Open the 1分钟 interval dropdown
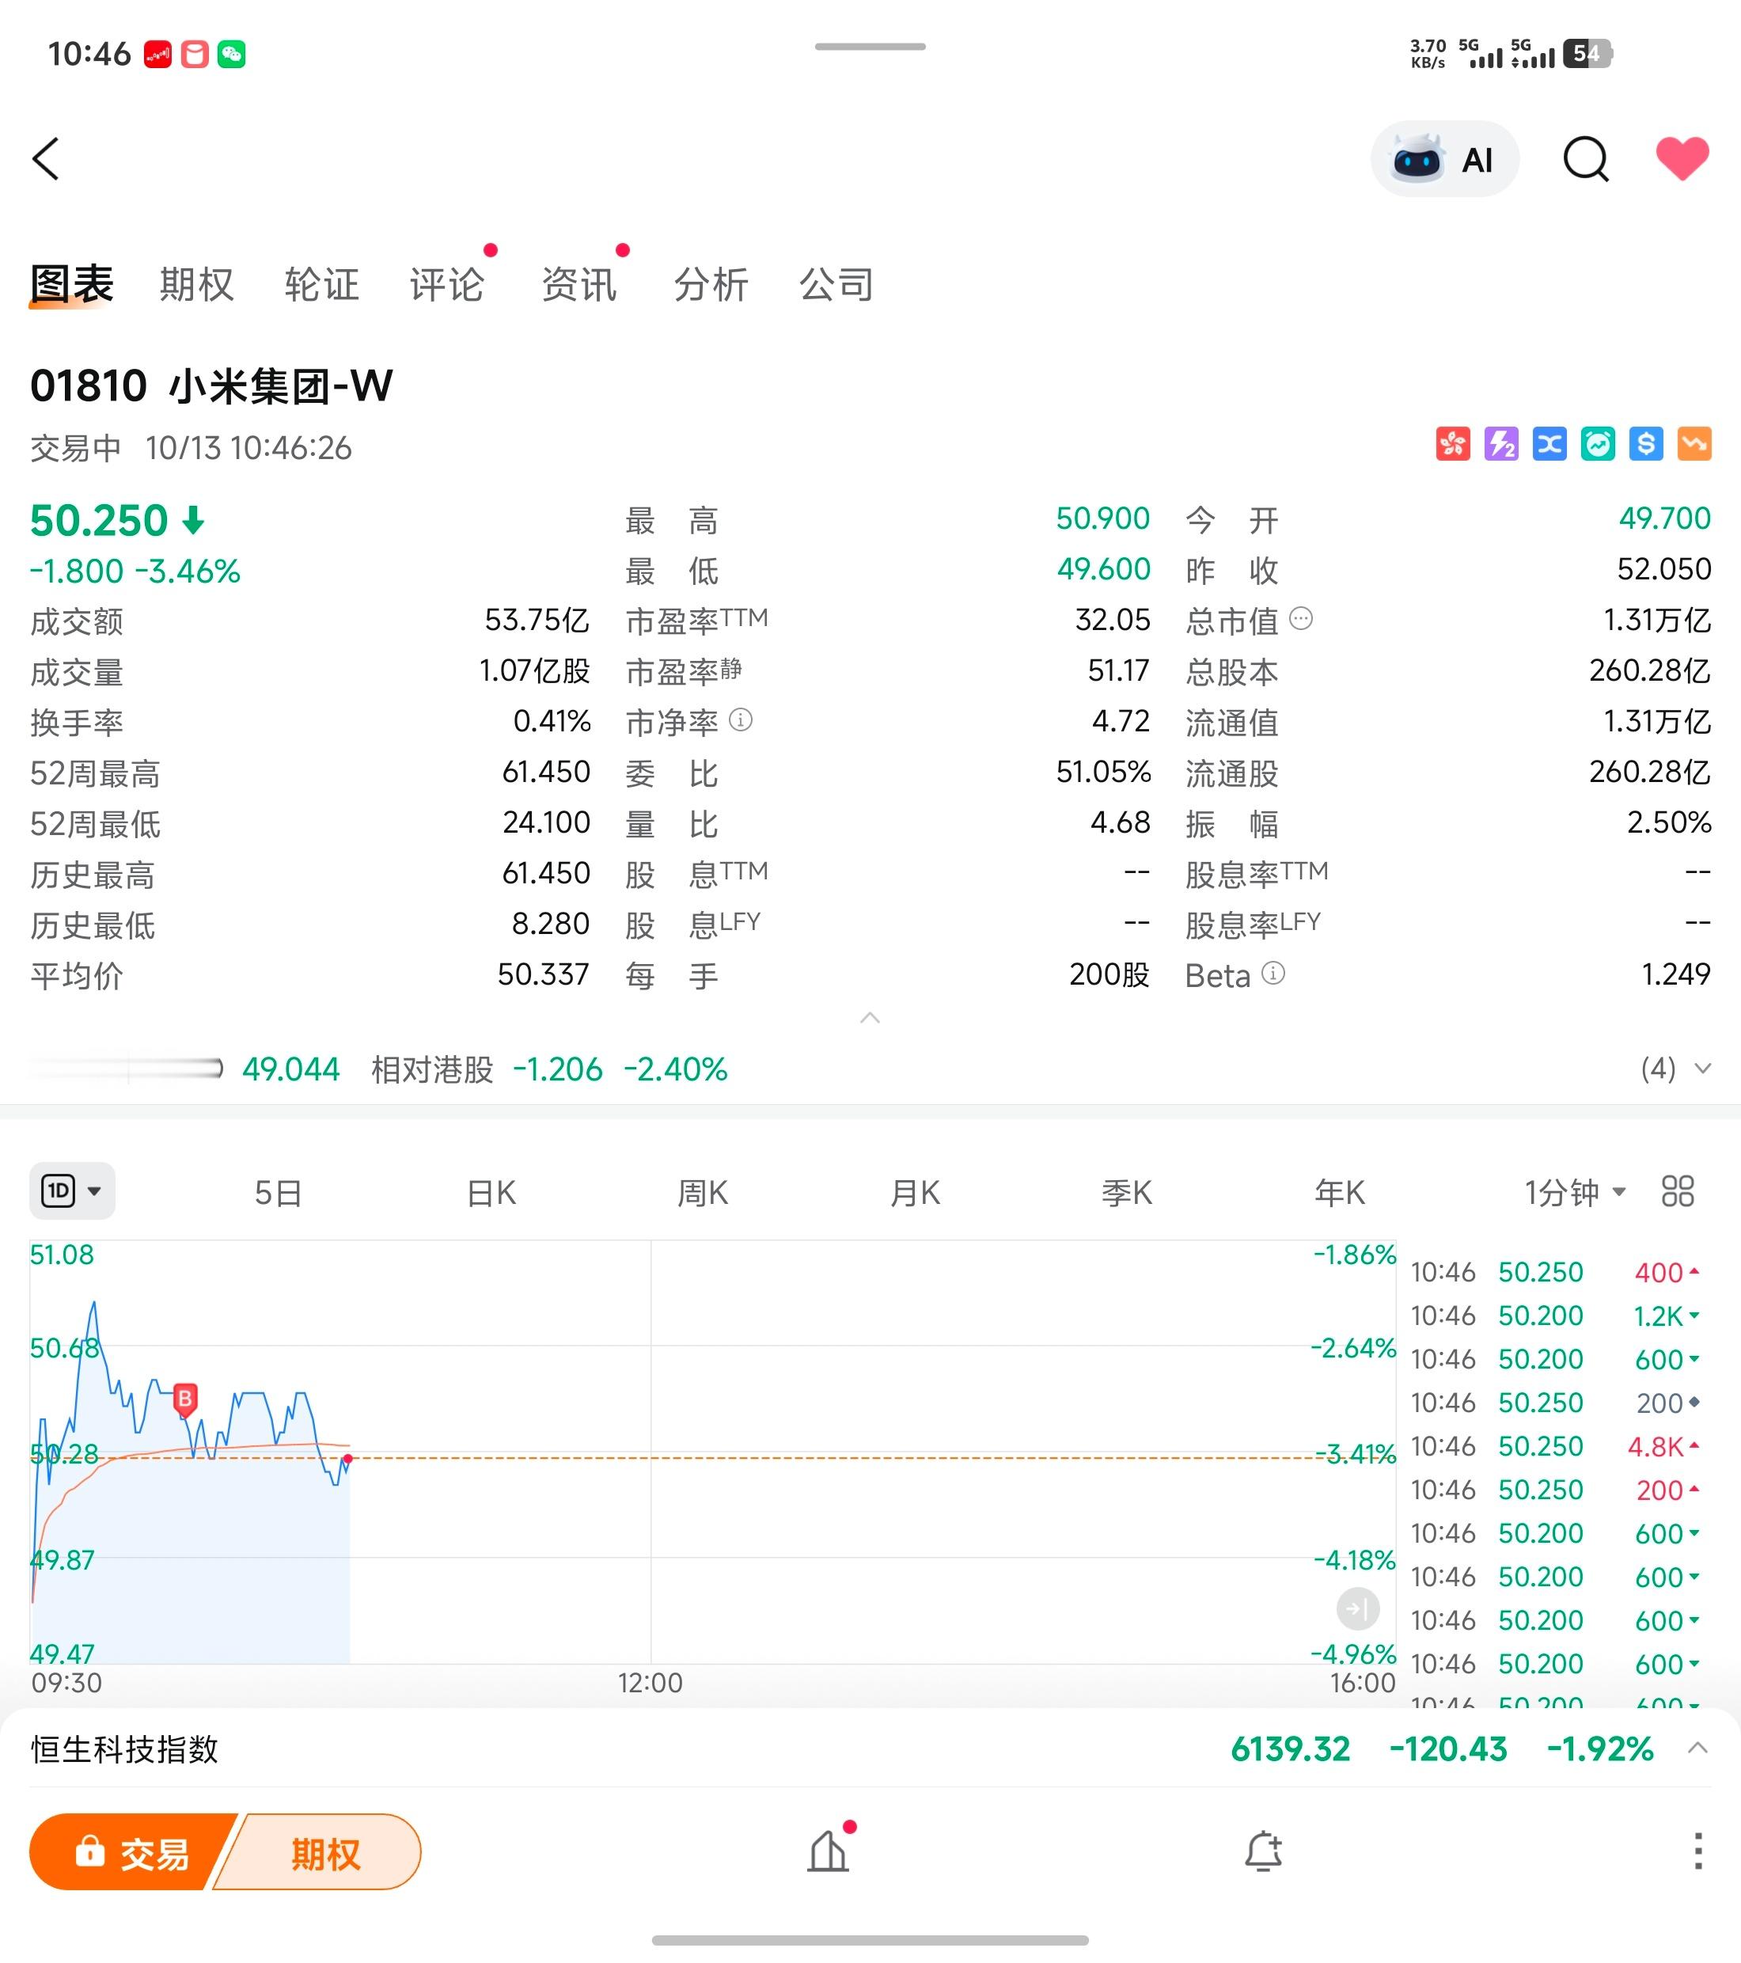 [1575, 1193]
